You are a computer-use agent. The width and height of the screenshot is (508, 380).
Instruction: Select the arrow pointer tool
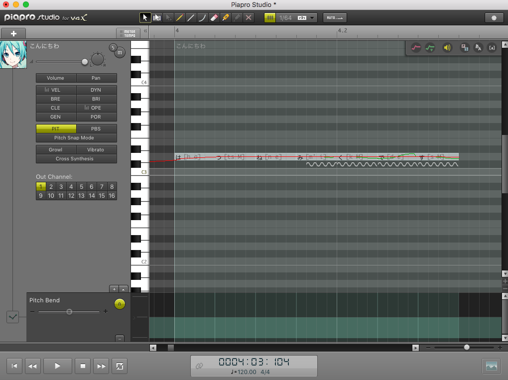pos(145,18)
